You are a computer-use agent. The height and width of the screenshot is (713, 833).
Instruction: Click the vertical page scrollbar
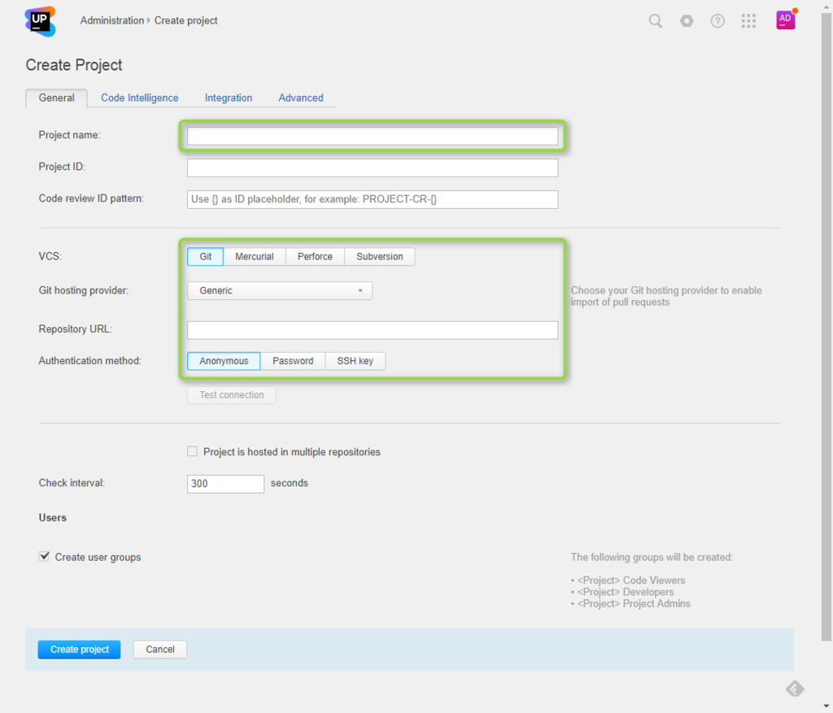826,328
